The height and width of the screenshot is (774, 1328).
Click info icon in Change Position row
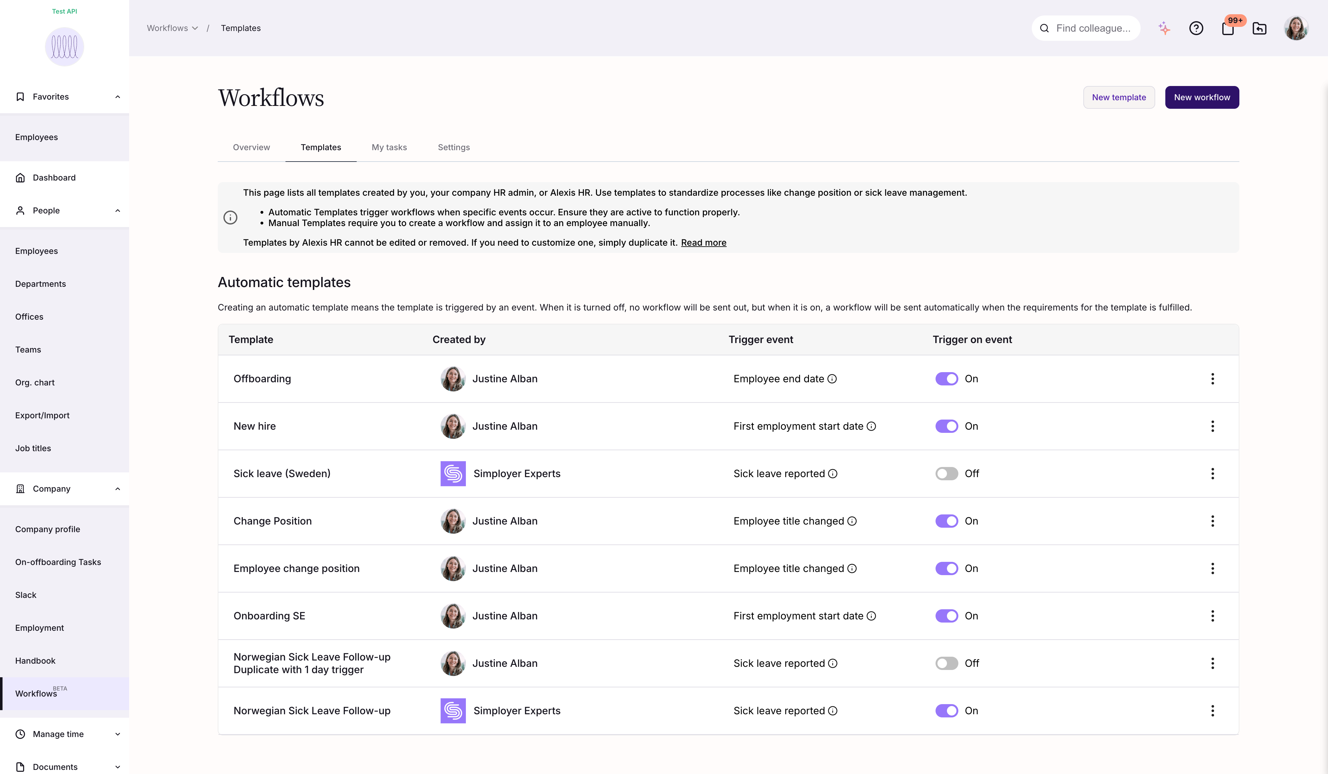tap(852, 521)
